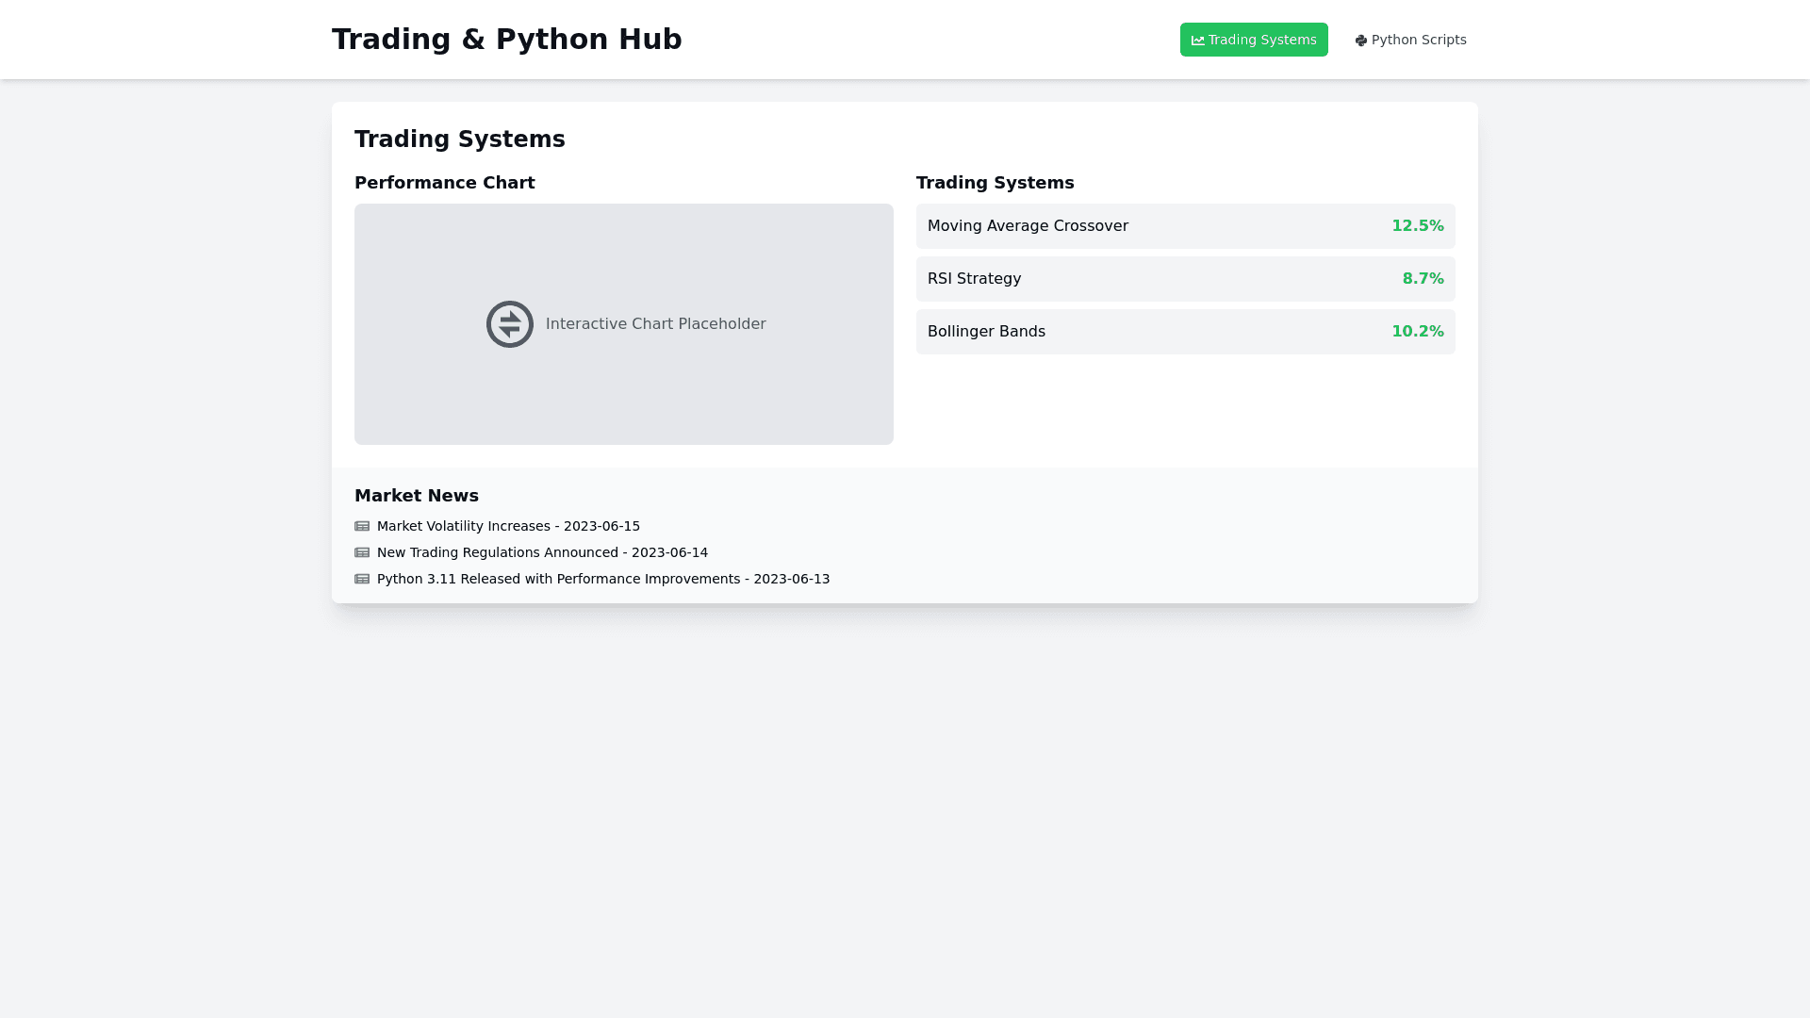Click newspaper icon beside Market Volatility news
This screenshot has height=1018, width=1810.
(x=362, y=527)
